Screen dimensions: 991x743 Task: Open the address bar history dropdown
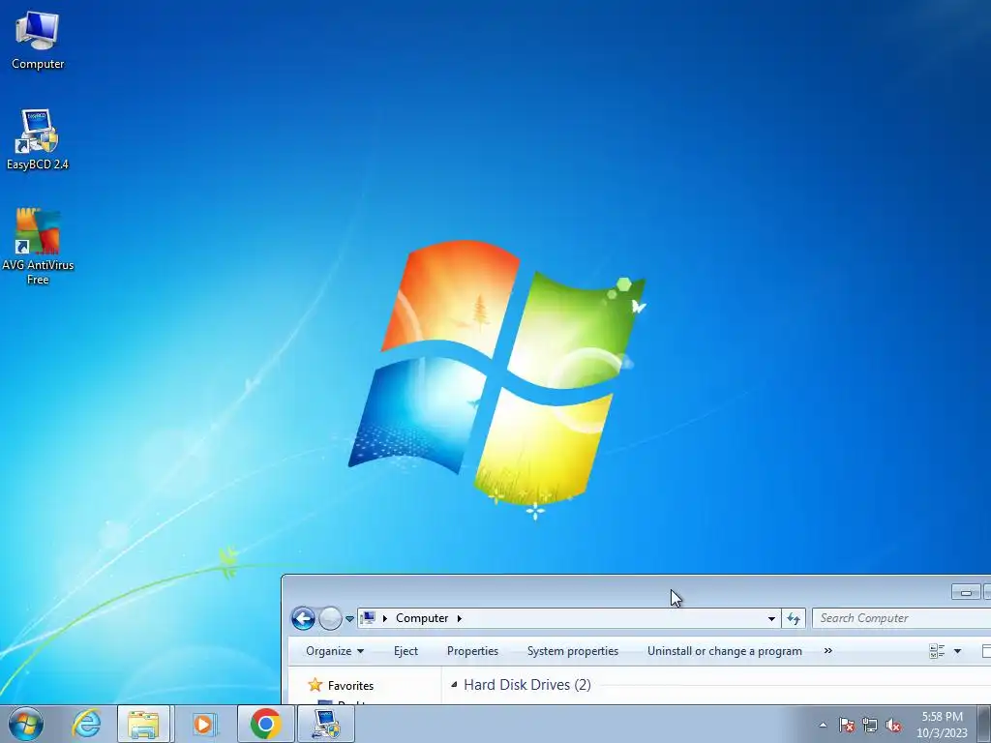click(771, 618)
